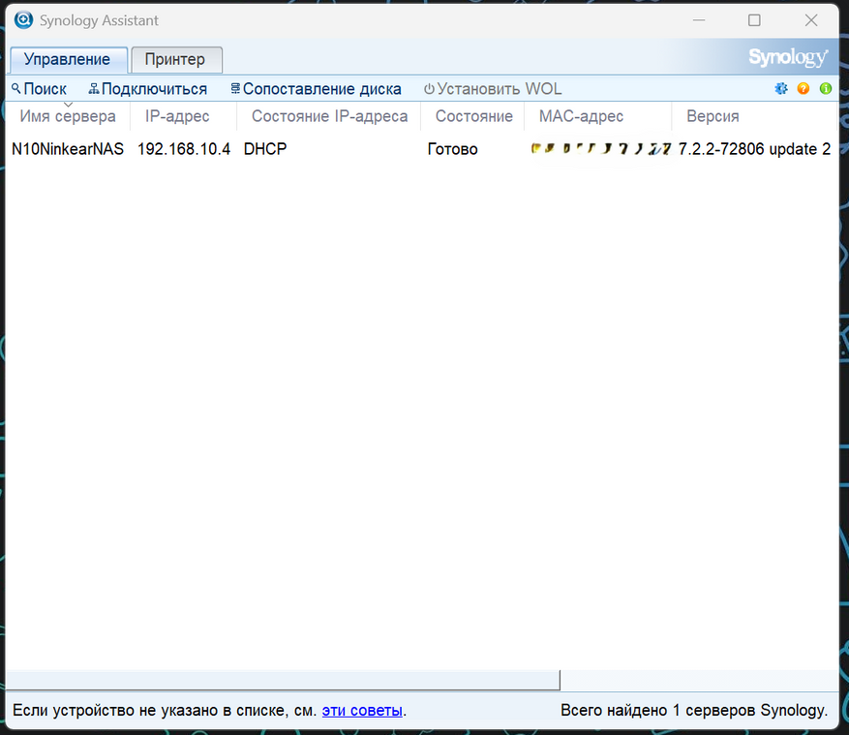Sort by MAC-адрес column header
849x735 pixels.
tap(597, 116)
